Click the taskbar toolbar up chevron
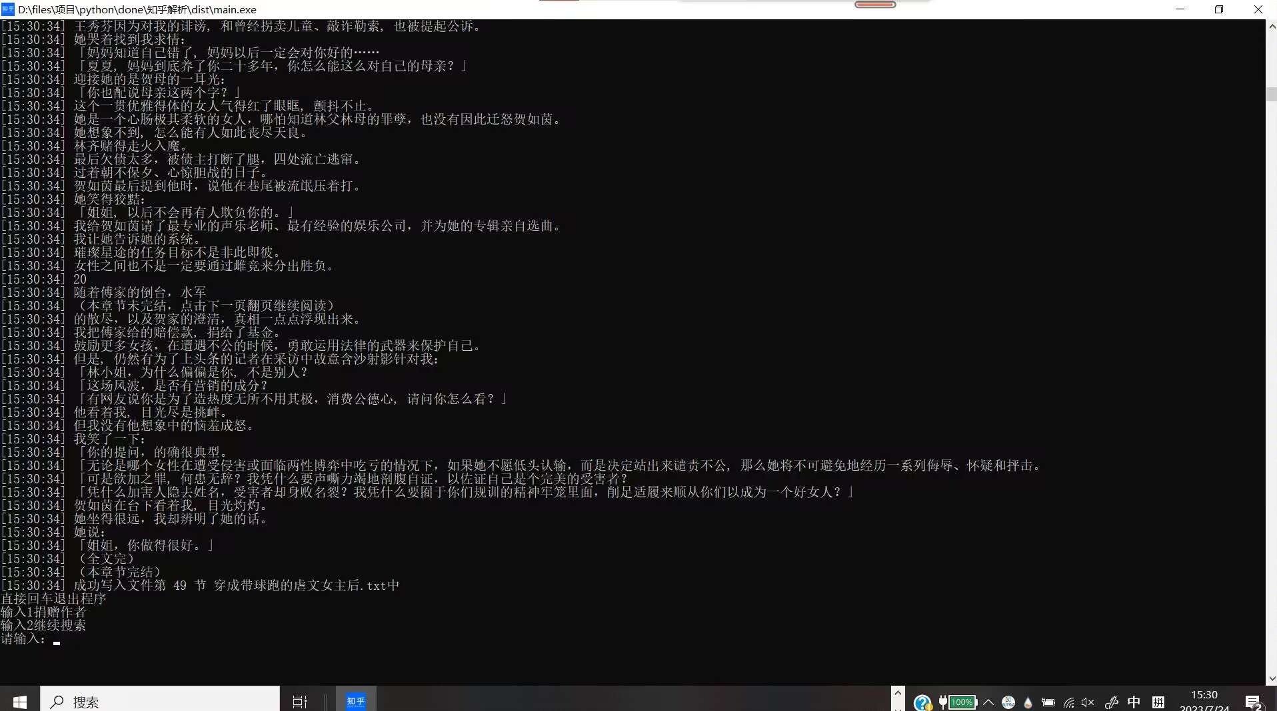1277x711 pixels. 898,692
